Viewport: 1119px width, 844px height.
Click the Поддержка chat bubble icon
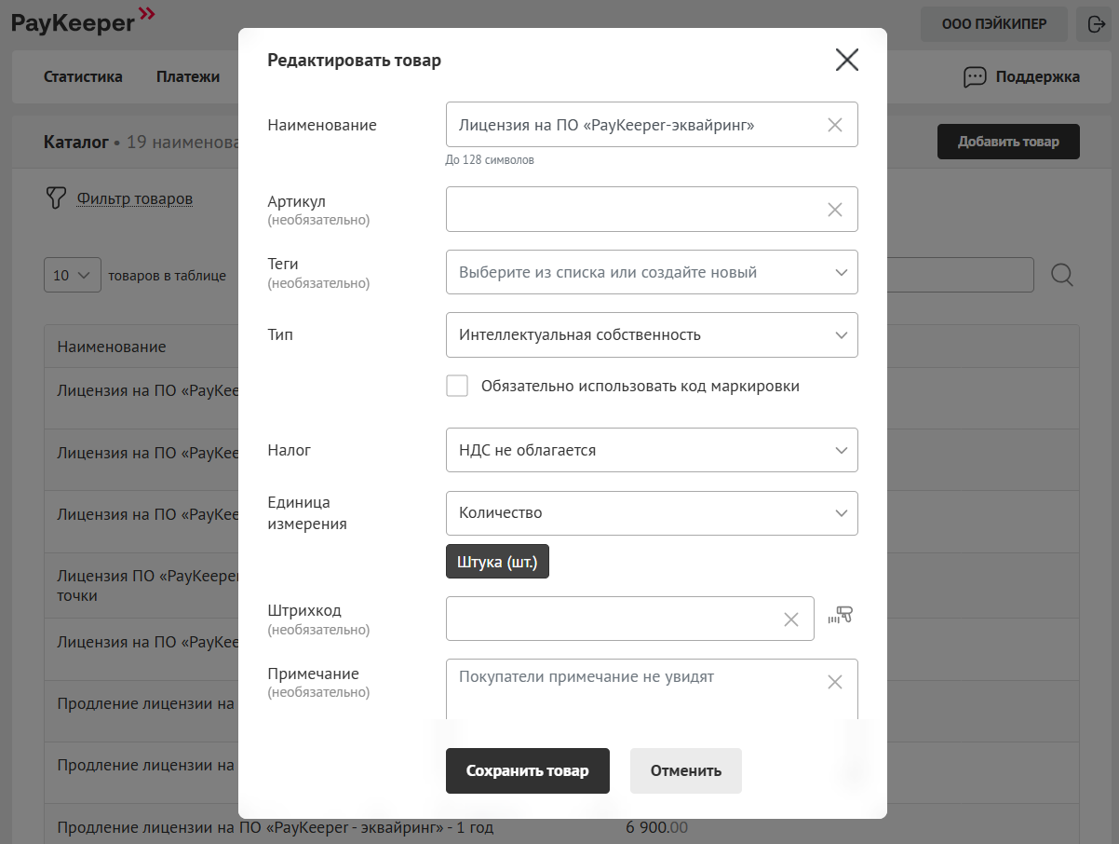[975, 77]
